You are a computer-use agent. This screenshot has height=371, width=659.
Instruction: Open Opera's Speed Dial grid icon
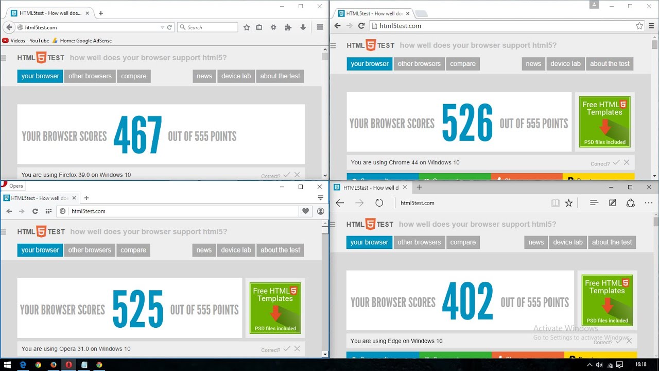(48, 211)
